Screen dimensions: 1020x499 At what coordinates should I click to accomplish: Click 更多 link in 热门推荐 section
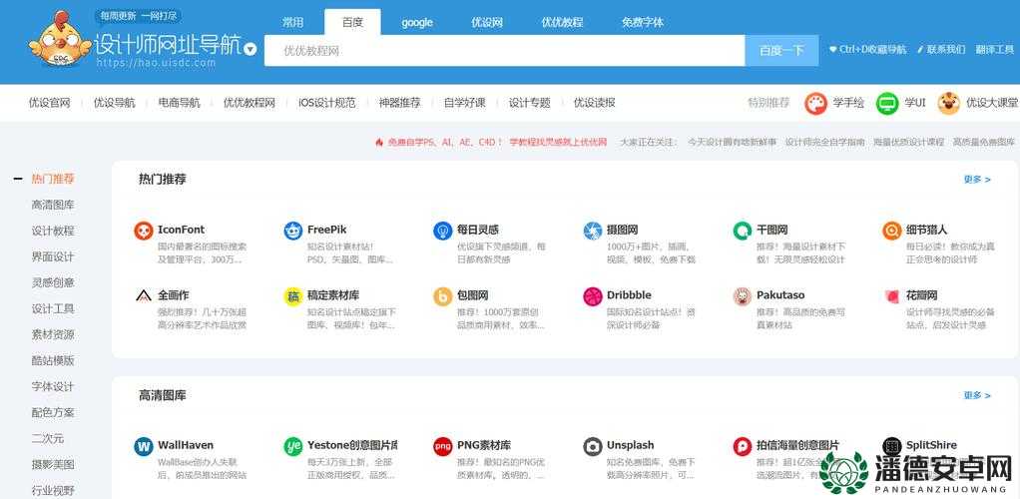pos(977,180)
